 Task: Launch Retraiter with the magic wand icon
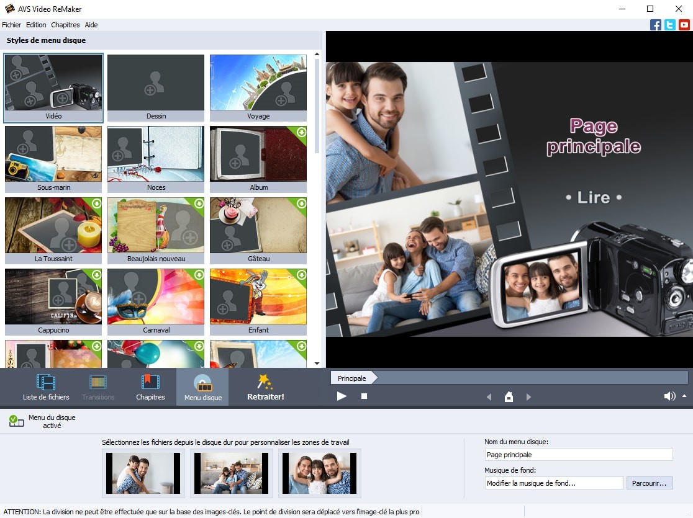click(265, 386)
